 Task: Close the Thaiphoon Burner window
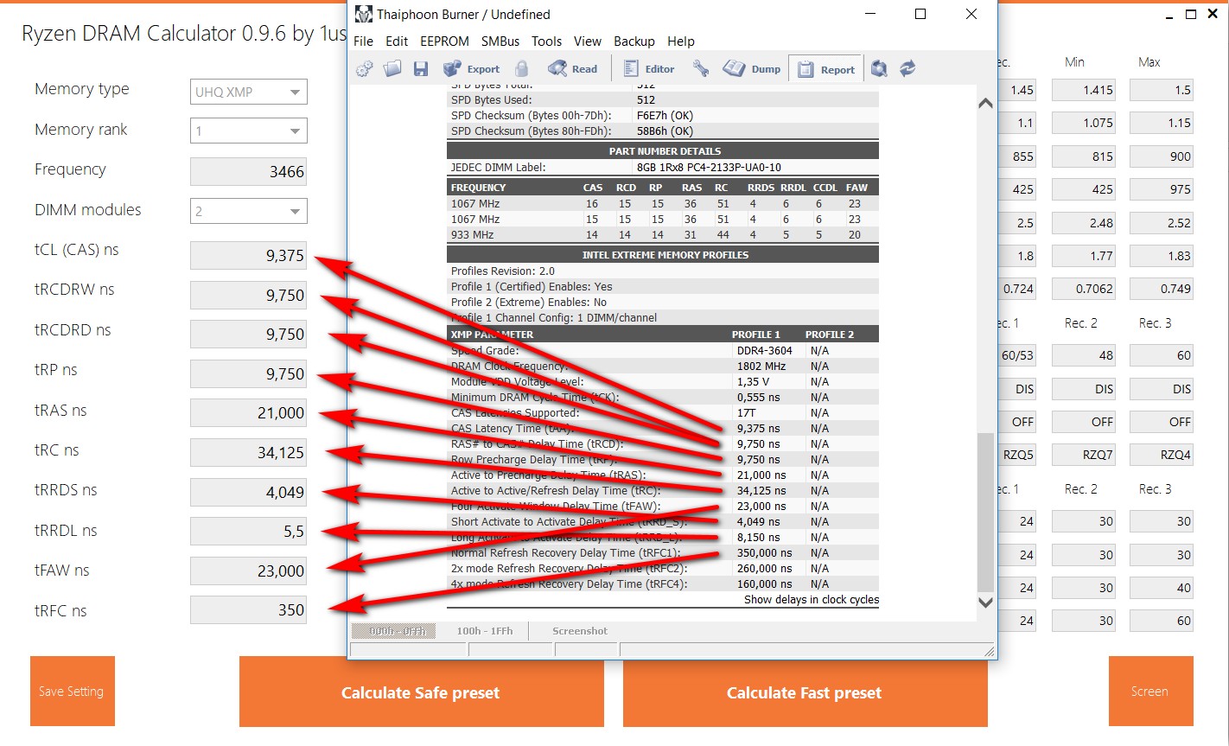coord(971,14)
